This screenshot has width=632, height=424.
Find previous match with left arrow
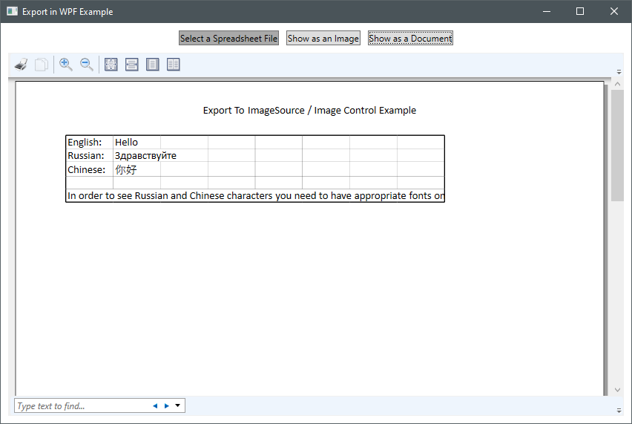click(155, 406)
